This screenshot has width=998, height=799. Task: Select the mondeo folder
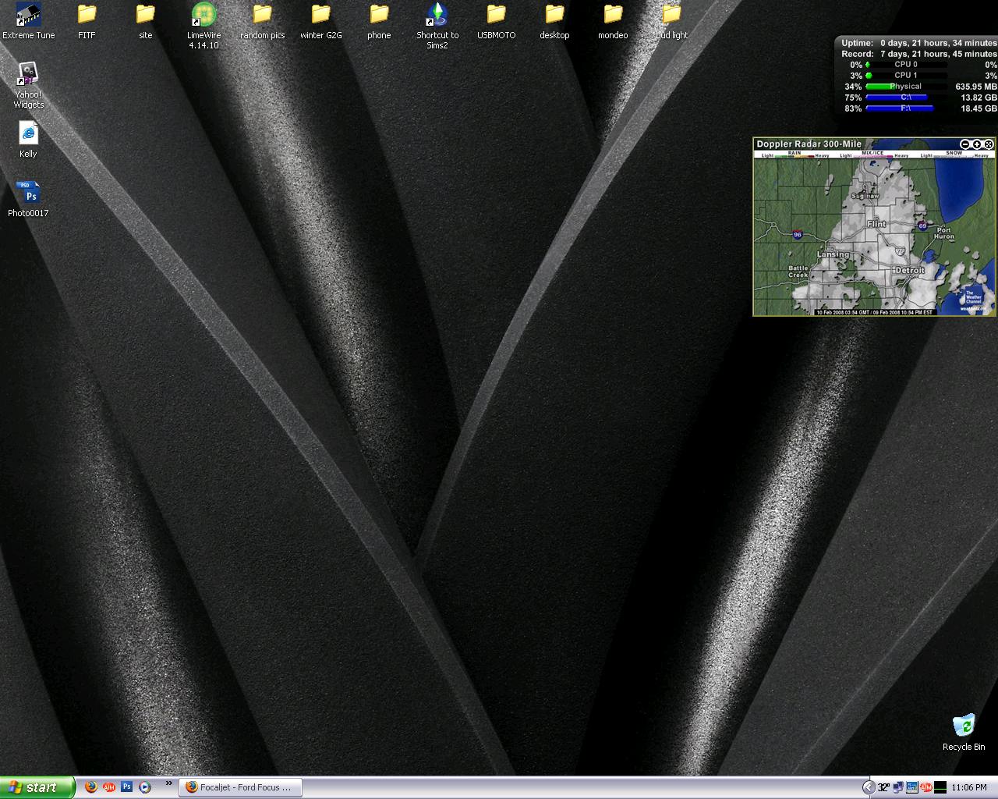613,21
